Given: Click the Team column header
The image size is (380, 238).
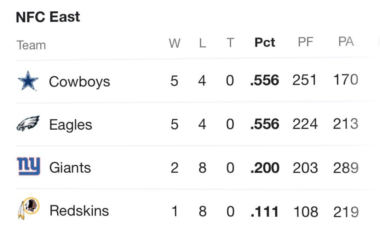Looking at the screenshot, I should click(x=31, y=45).
